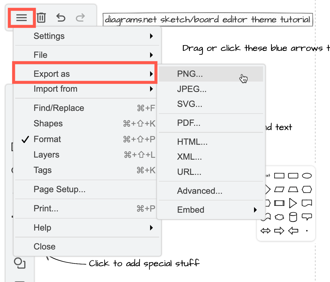Select the bidirectional arrow shape
Viewport: 330px width, 282px height.
[265, 231]
